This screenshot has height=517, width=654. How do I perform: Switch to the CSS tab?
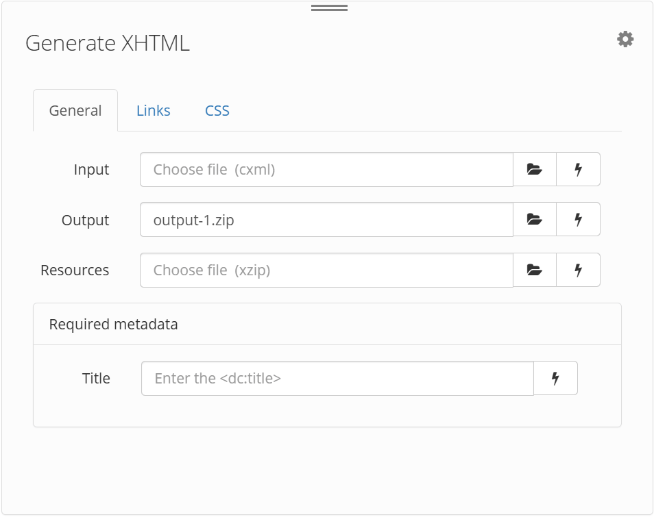point(217,110)
